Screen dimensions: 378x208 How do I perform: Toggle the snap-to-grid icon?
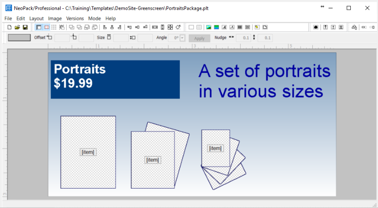click(62, 27)
